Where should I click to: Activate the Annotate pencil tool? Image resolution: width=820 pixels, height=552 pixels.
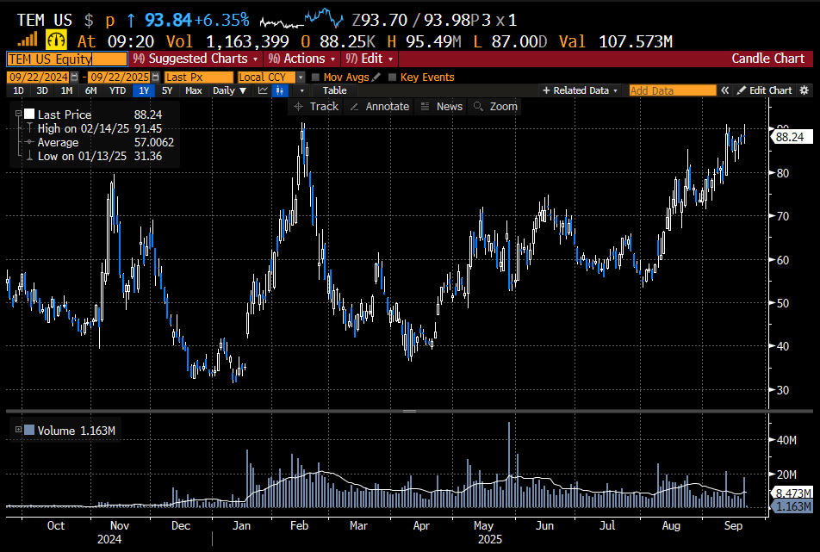point(380,107)
